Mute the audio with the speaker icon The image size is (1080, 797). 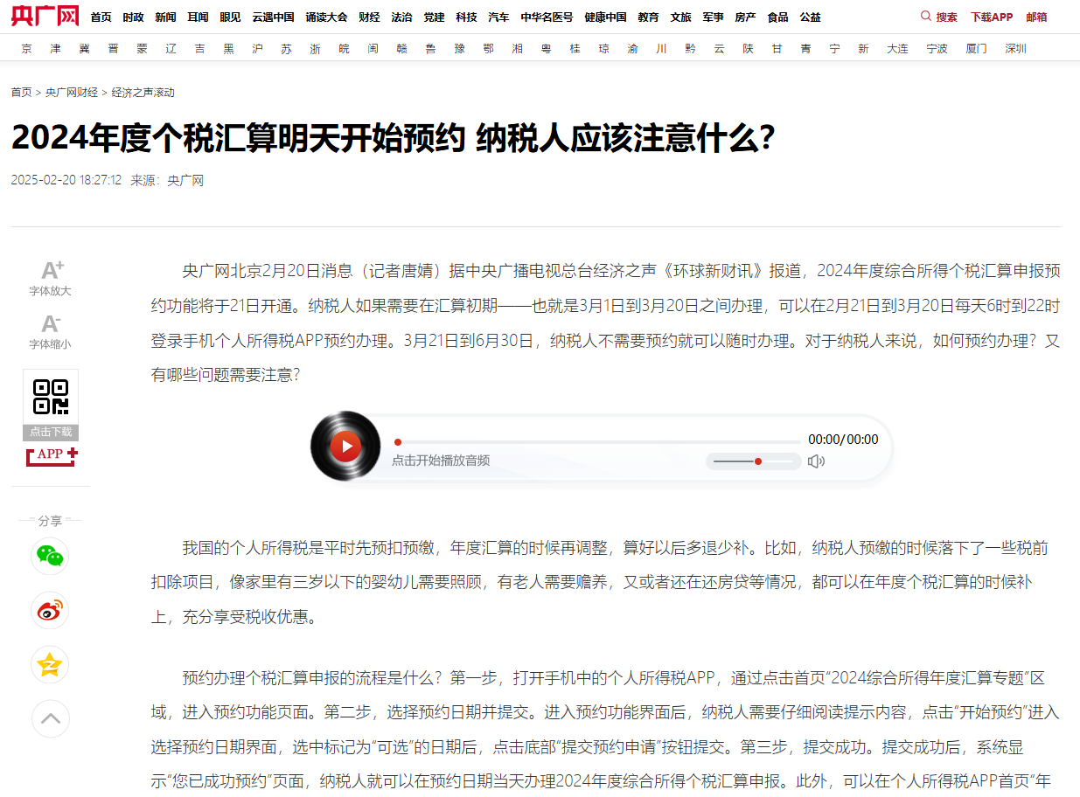coord(816,461)
